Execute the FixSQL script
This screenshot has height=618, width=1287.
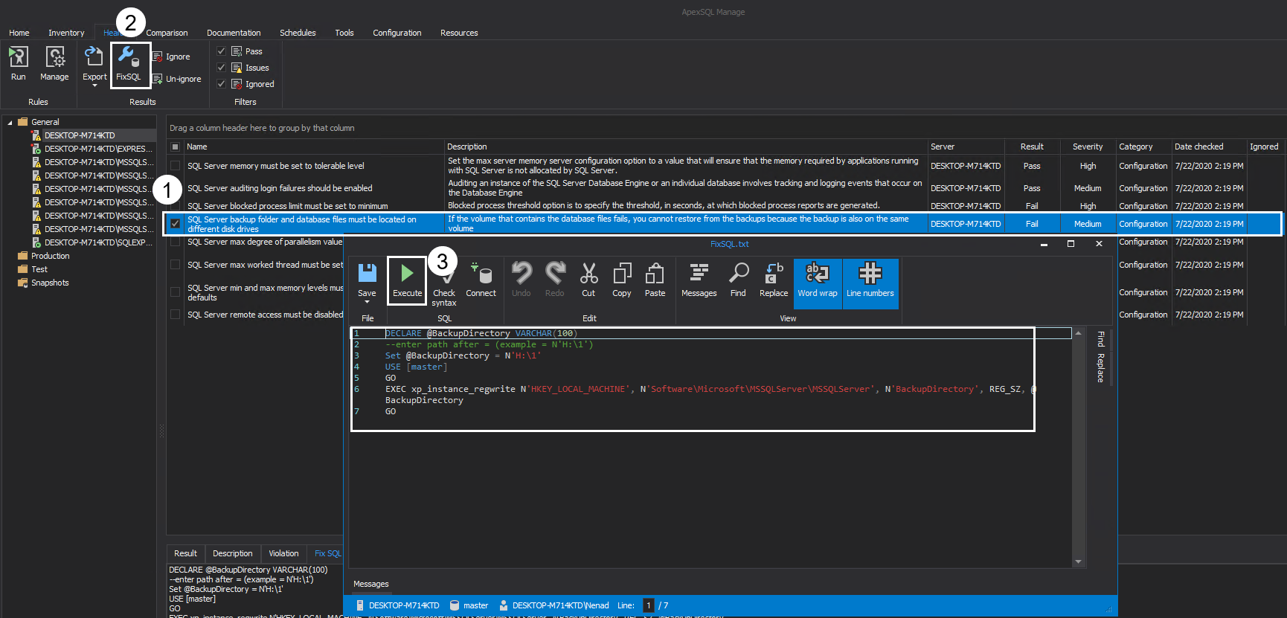[407, 280]
